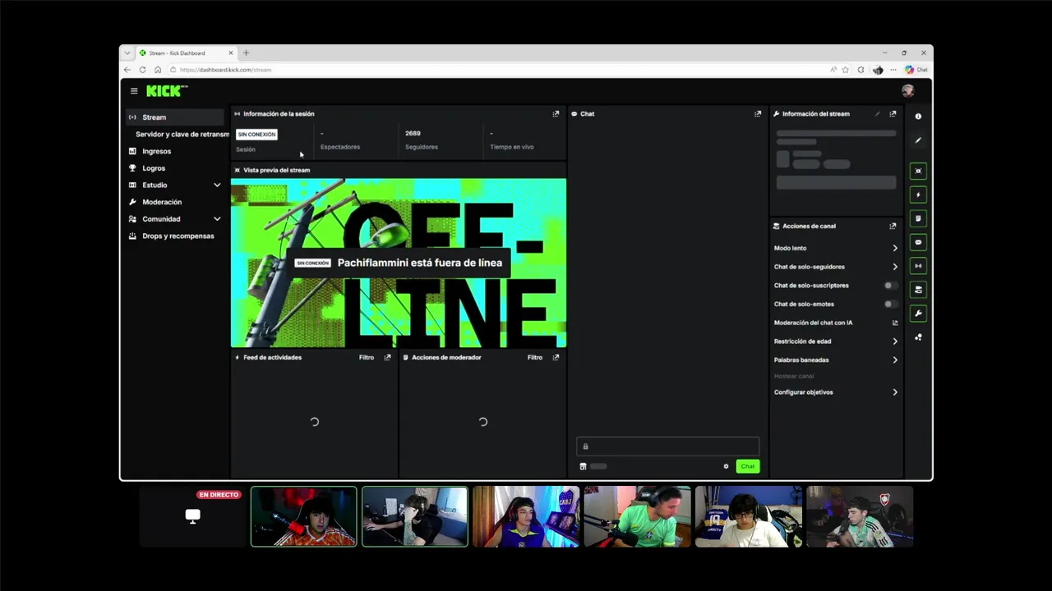Click the shop icon below chat input
Screen dimensions: 1052x591
[x=583, y=466]
